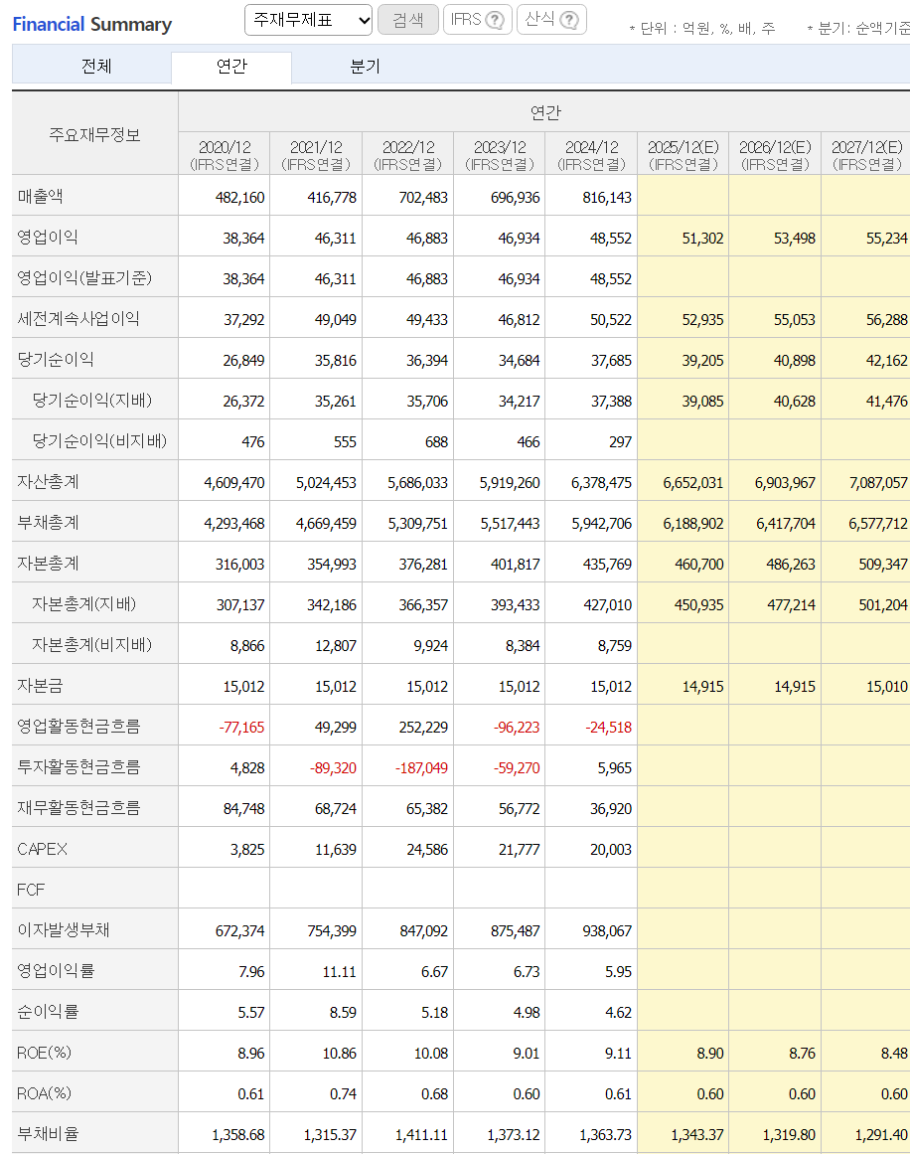Screen dimensions: 910x1154
Task: Click the 2020/12 column header
Action: (225, 154)
